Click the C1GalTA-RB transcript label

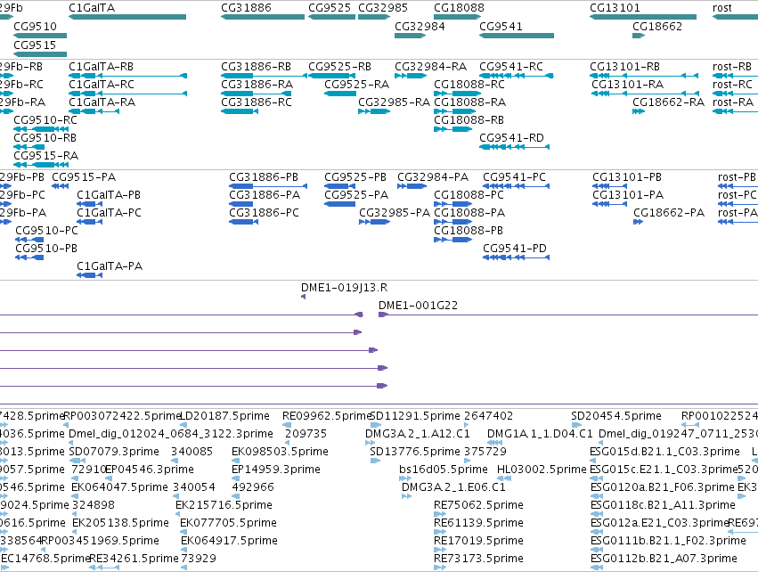(x=101, y=66)
